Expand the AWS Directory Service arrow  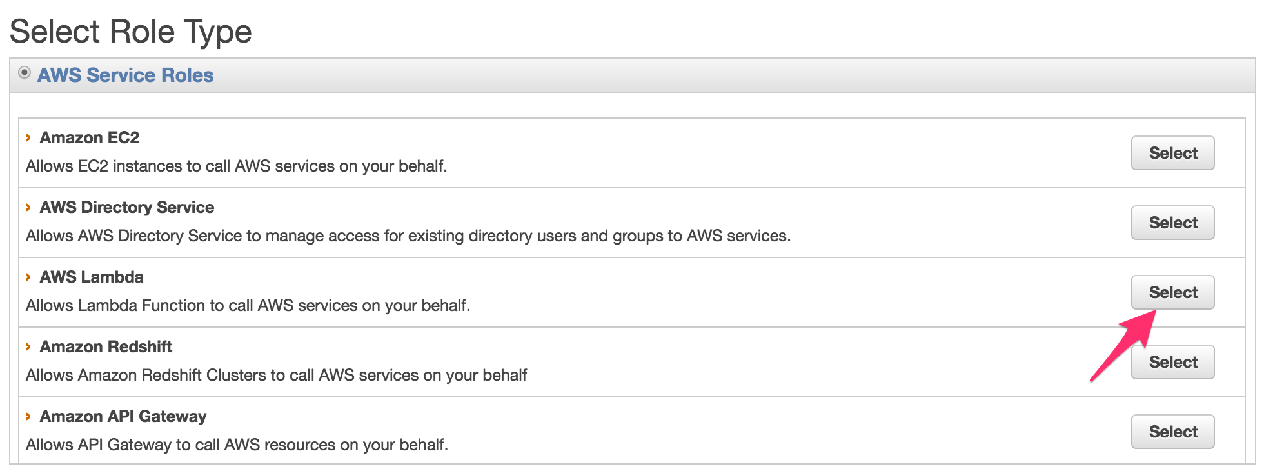click(28, 208)
